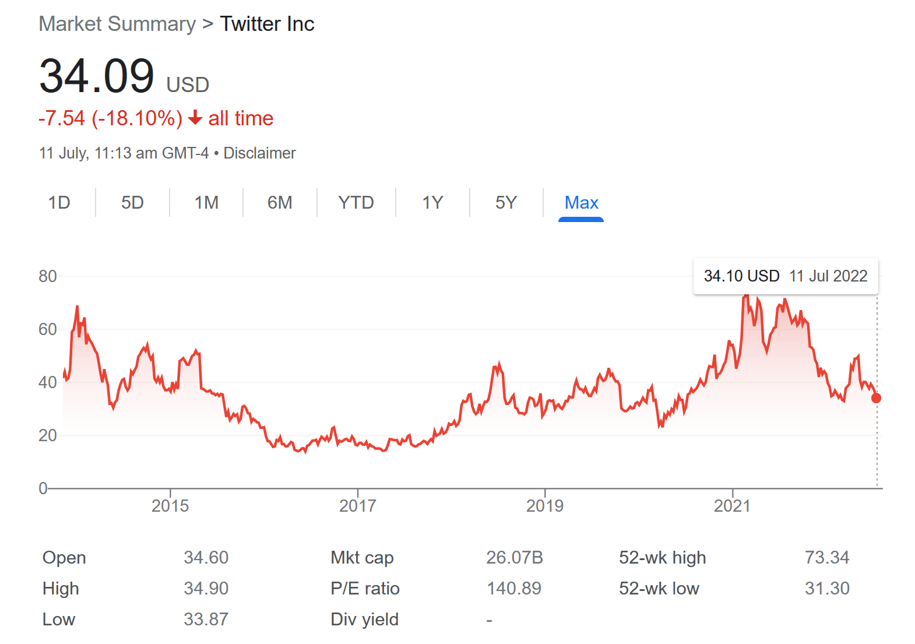Click the 52-wk high value 73.34

826,558
